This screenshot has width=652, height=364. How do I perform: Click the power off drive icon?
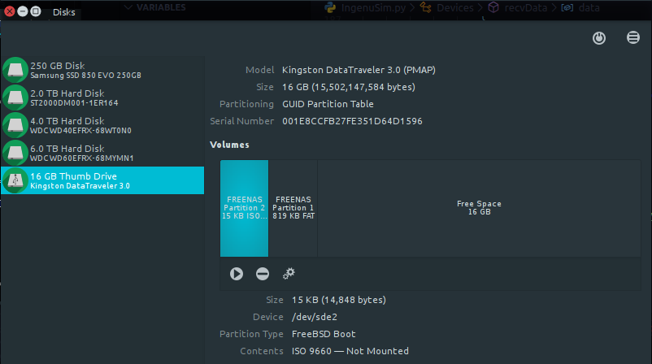599,38
